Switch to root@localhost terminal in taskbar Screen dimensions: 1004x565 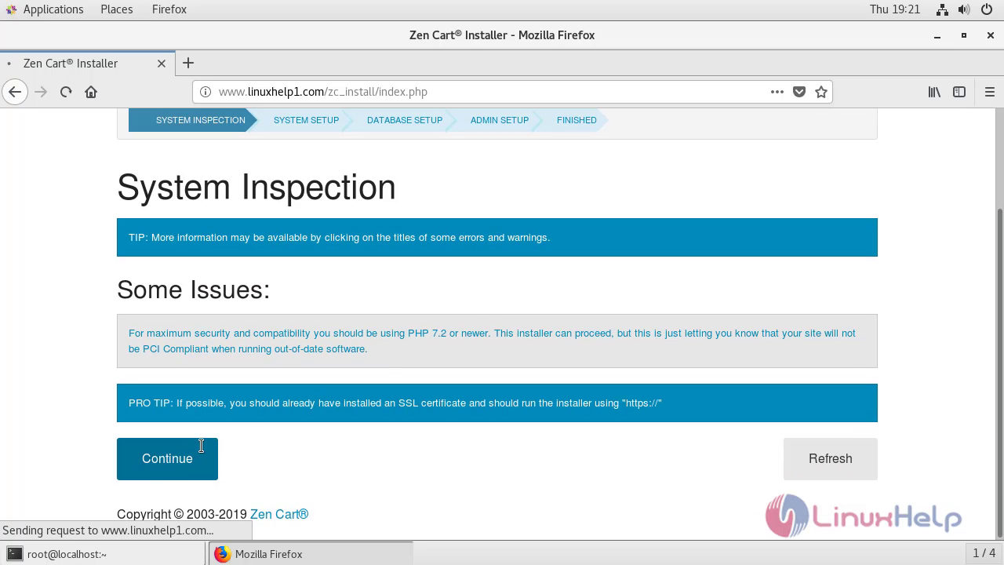pyautogui.click(x=103, y=554)
